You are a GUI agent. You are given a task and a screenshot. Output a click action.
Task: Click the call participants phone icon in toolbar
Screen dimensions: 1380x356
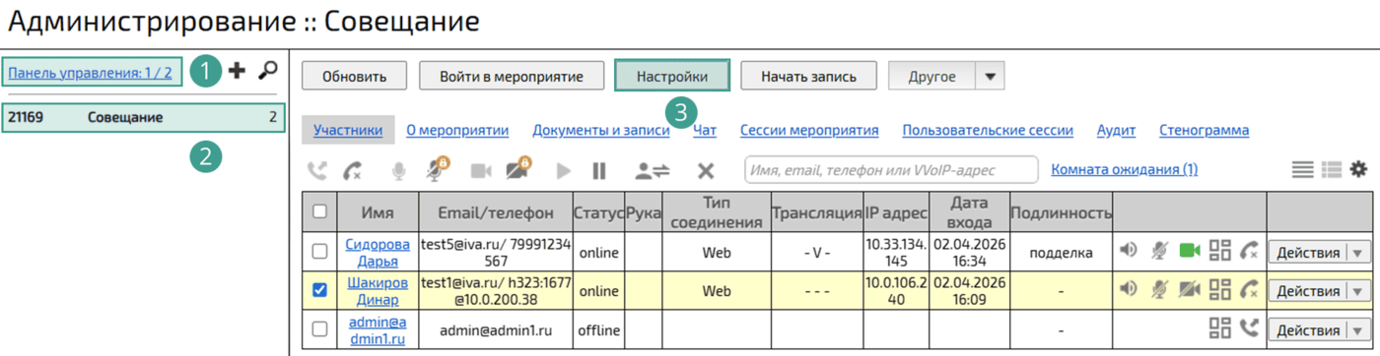click(x=317, y=171)
